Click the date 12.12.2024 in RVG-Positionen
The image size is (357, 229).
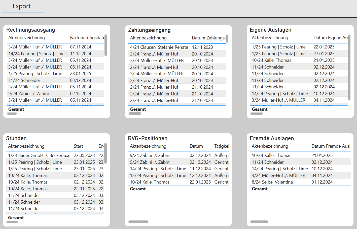[200, 176]
